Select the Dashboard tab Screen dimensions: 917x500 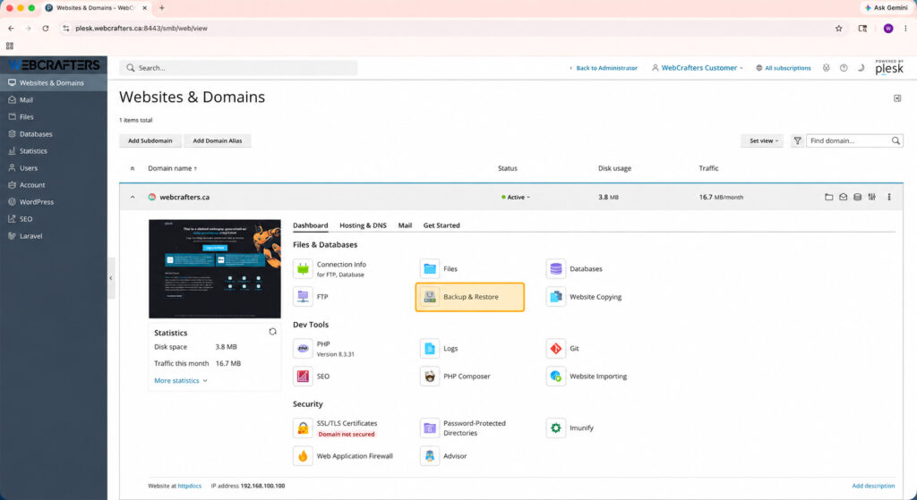pos(310,225)
